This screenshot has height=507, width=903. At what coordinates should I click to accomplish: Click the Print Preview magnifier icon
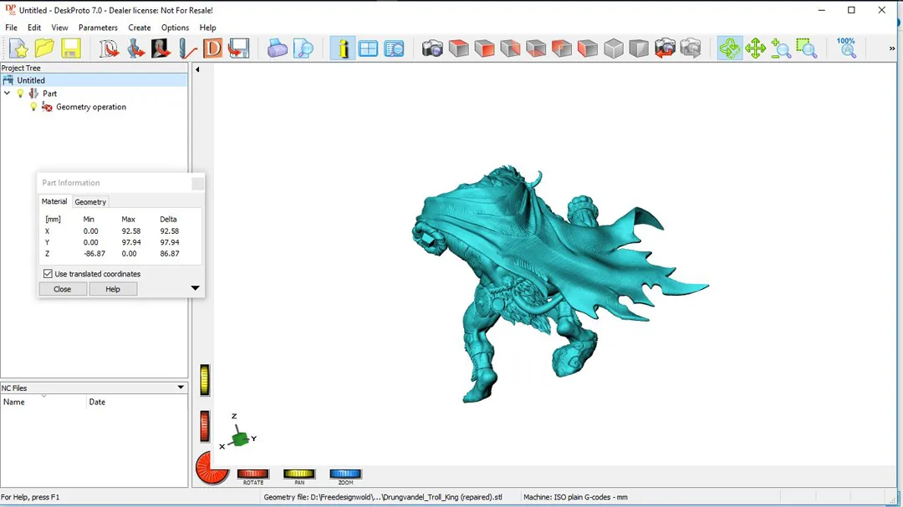(303, 48)
